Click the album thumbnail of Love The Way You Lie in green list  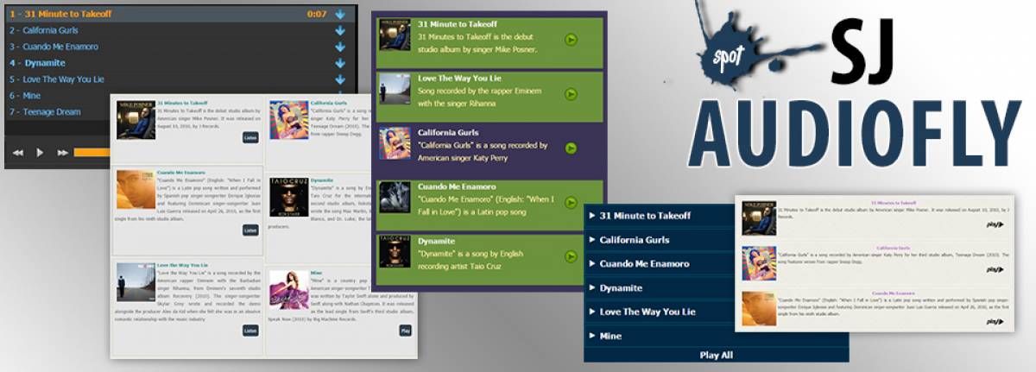pyautogui.click(x=395, y=91)
